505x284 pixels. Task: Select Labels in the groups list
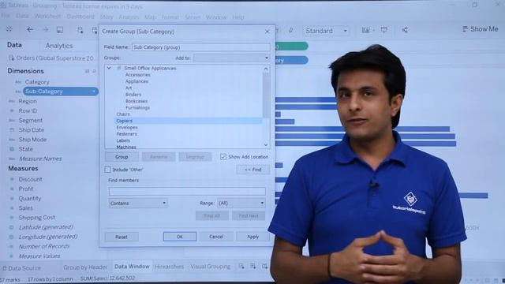click(123, 140)
